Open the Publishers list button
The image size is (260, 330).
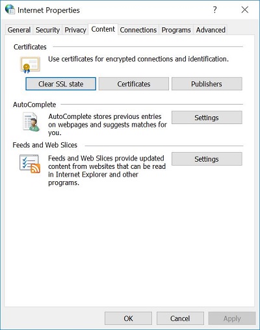point(207,84)
